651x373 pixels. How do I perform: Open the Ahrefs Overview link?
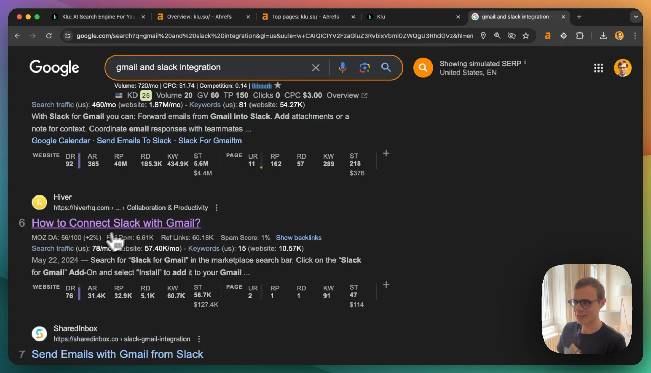tap(347, 95)
